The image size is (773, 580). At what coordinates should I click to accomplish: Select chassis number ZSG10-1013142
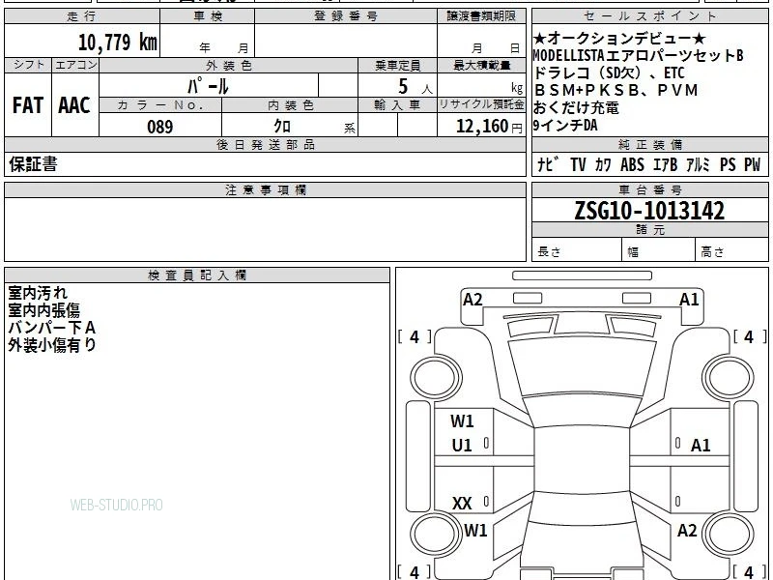coord(649,211)
